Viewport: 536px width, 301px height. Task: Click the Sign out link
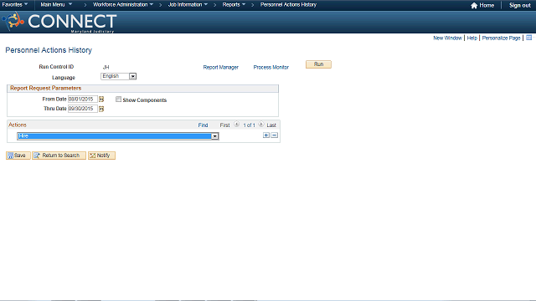tap(520, 6)
